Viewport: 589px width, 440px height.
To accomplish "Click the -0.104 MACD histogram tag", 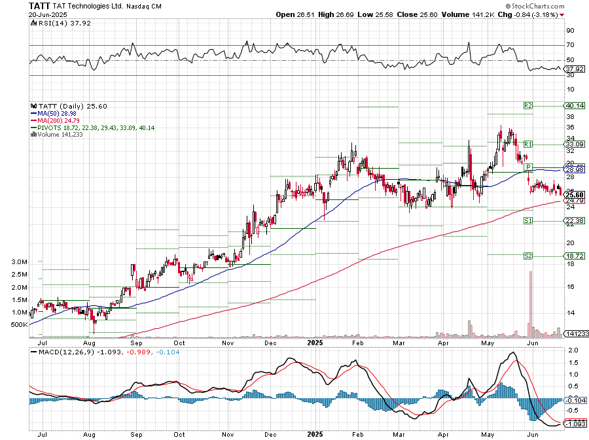I will click(x=575, y=400).
